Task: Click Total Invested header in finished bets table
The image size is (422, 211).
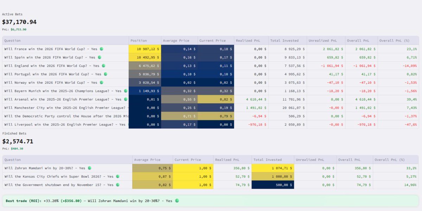Action: (x=272, y=160)
